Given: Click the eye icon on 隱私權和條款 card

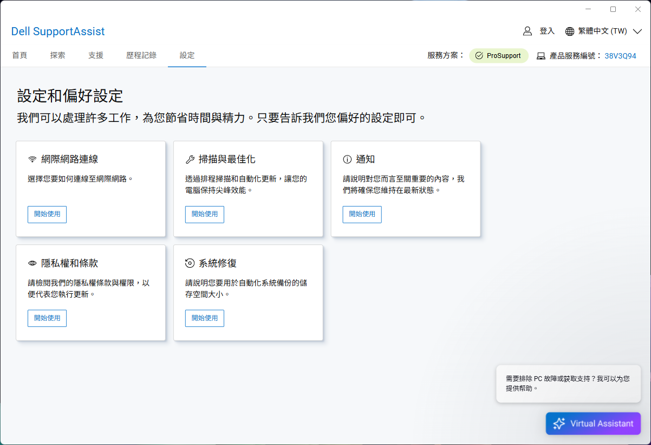Looking at the screenshot, I should tap(32, 263).
